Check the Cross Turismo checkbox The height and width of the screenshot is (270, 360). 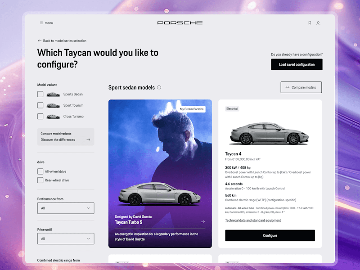tap(40, 117)
